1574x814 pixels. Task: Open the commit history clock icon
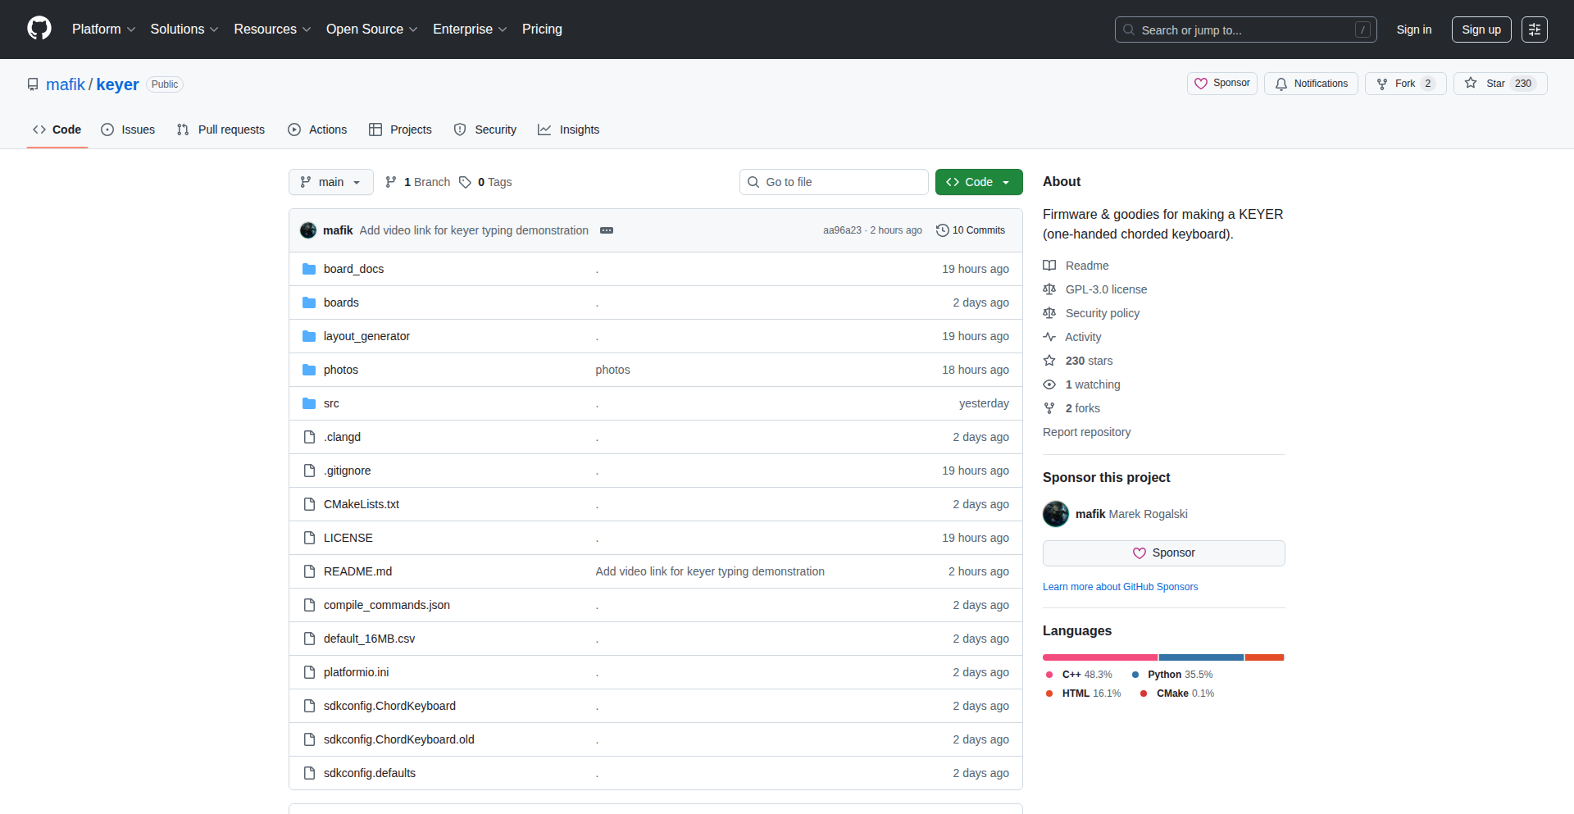tap(942, 230)
